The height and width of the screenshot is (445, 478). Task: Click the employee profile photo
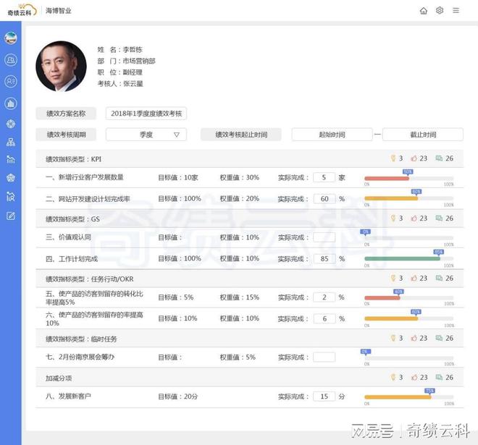pyautogui.click(x=61, y=67)
